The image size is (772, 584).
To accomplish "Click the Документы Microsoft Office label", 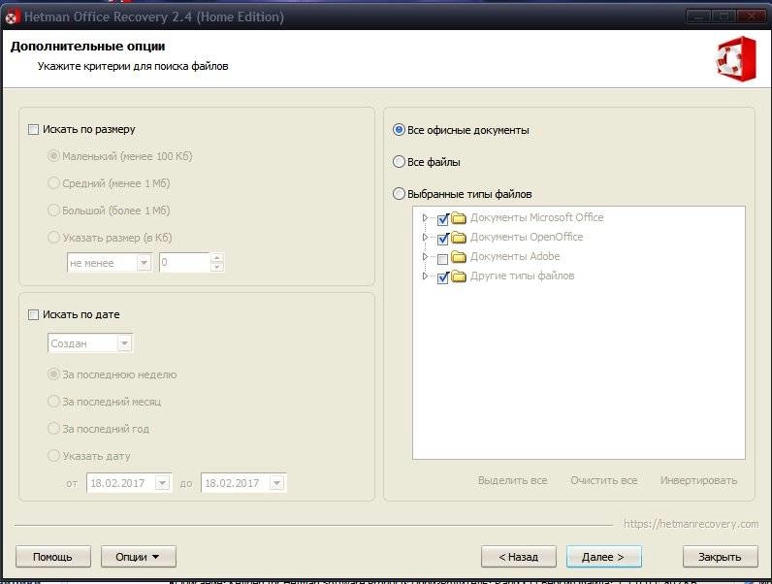I will 536,217.
